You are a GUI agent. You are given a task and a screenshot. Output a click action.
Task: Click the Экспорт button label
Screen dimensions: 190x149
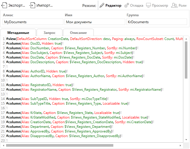click(x=17, y=6)
